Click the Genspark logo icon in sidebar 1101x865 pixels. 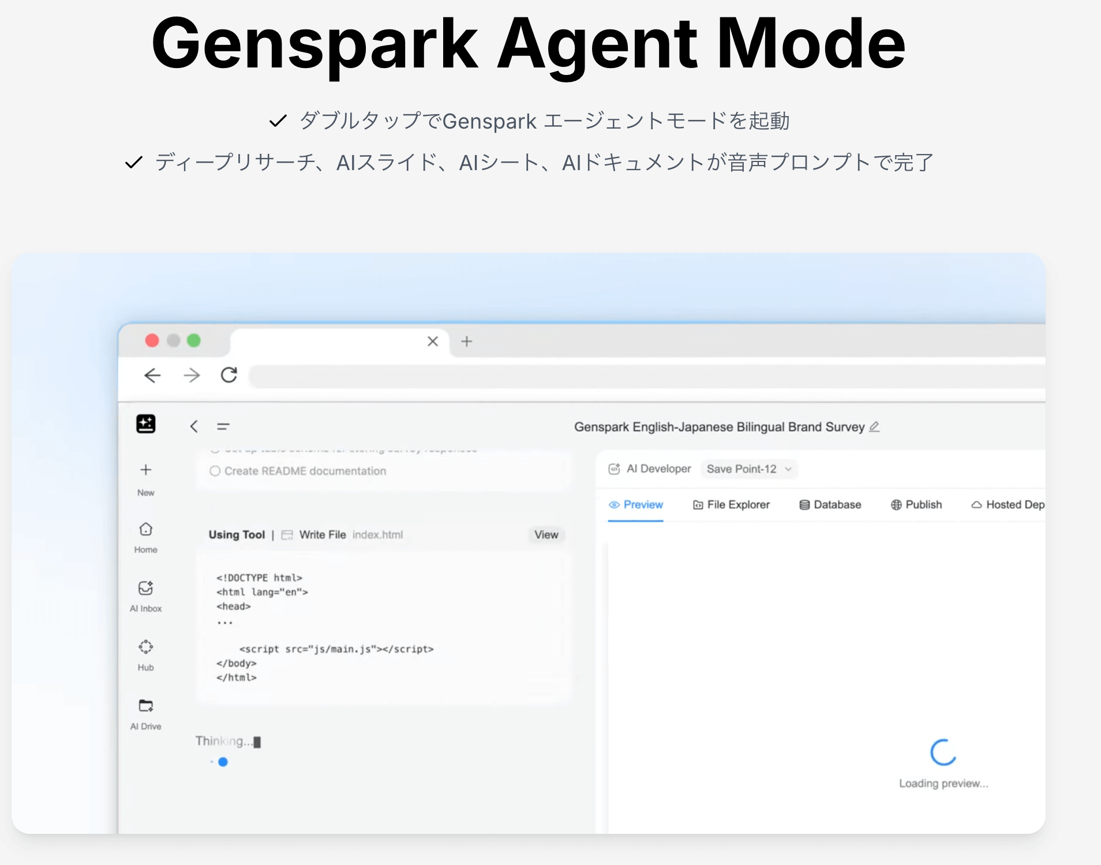tap(145, 424)
